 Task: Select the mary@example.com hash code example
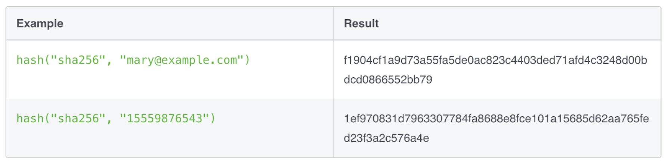coord(133,60)
